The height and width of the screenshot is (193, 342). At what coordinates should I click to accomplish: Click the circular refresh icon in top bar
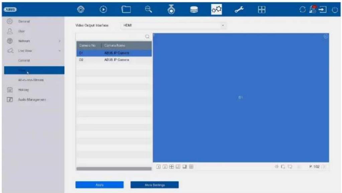(302, 9)
